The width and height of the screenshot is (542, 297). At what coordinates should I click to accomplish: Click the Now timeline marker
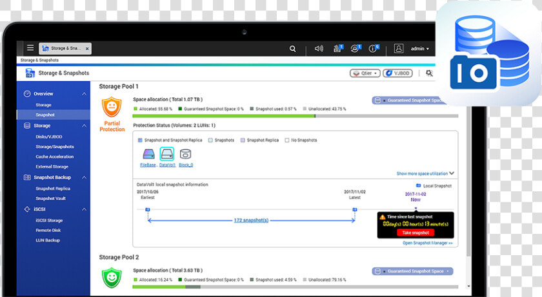tap(416, 209)
